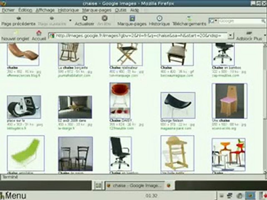Open the Historique menu in menu bar
This screenshot has width=267, height=200.
(x=68, y=10)
